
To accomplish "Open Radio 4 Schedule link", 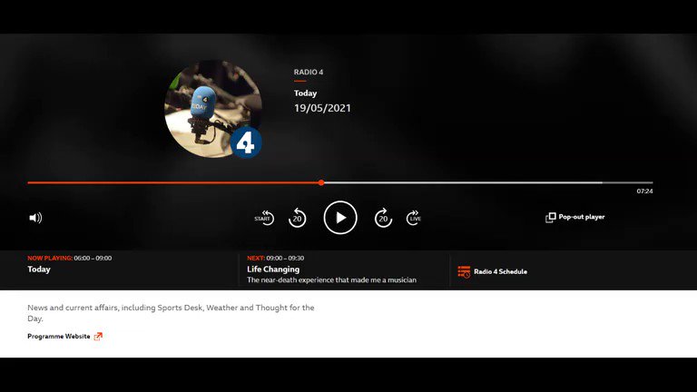I will (493, 271).
